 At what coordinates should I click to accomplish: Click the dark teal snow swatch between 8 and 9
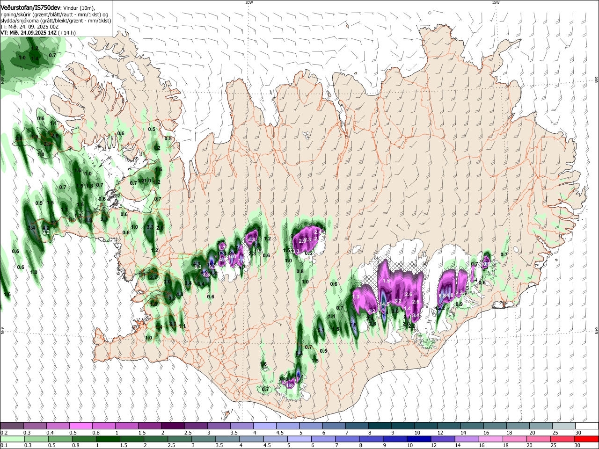pyautogui.click(x=379, y=426)
